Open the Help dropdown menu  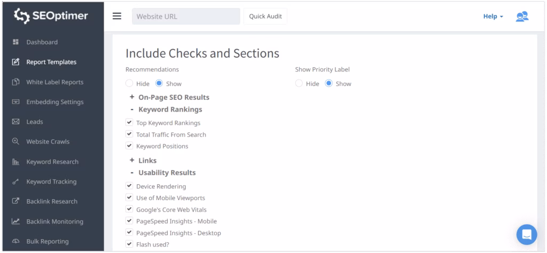coord(493,17)
